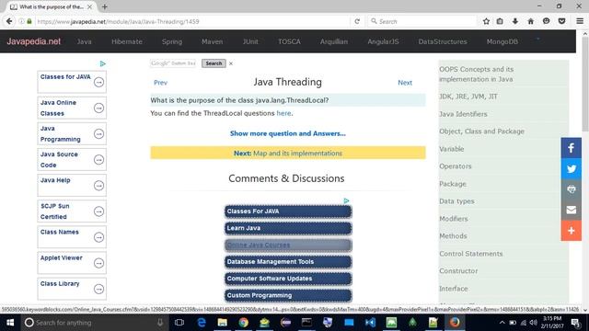The height and width of the screenshot is (331, 589).
Task: Open a new browser tab
Action: 104,6
